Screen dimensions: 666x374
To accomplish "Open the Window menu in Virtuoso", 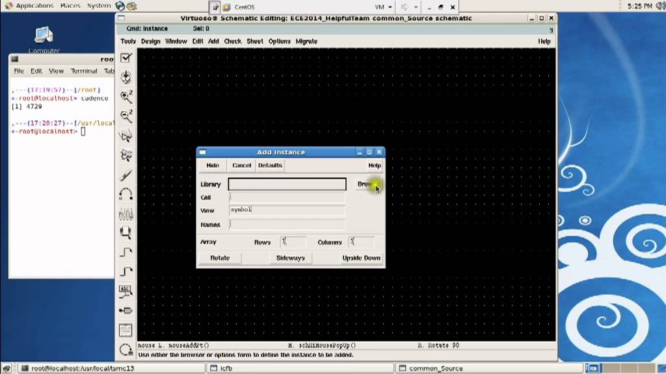I will (176, 41).
